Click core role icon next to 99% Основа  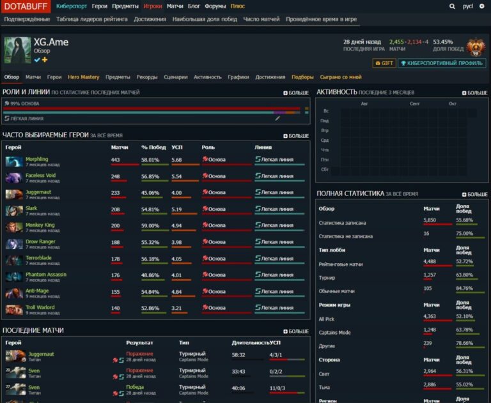click(6, 103)
